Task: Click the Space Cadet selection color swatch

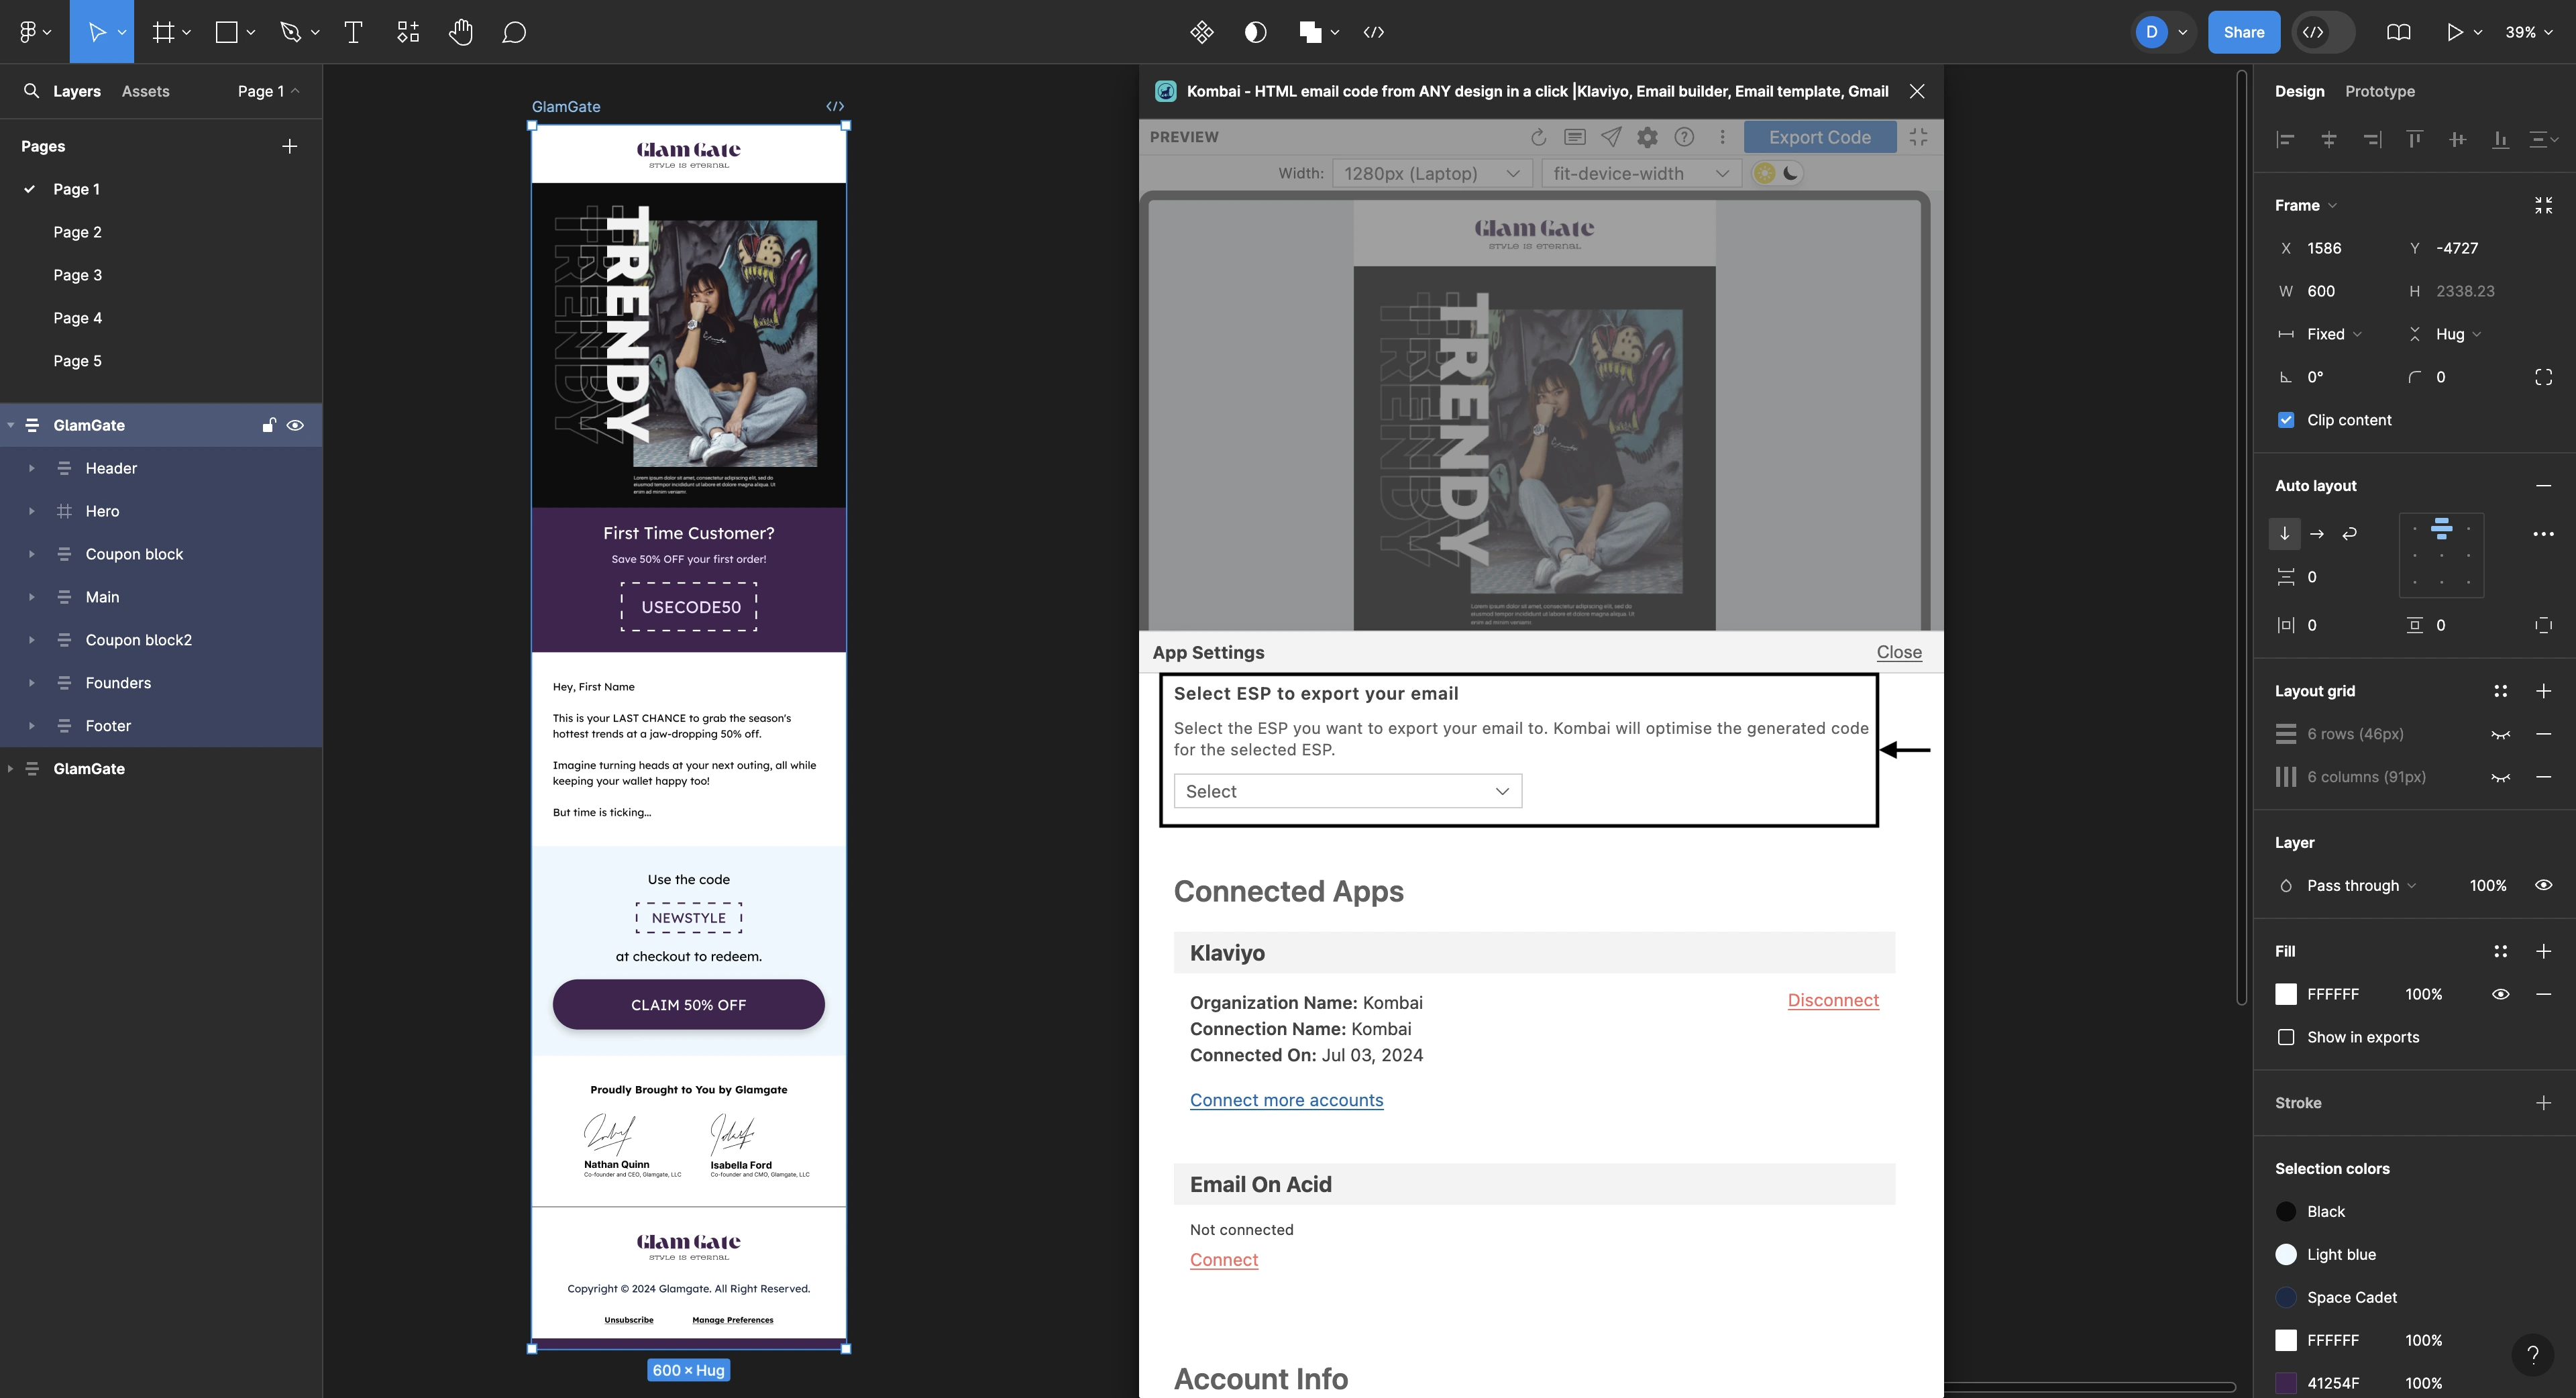Action: click(2286, 1297)
